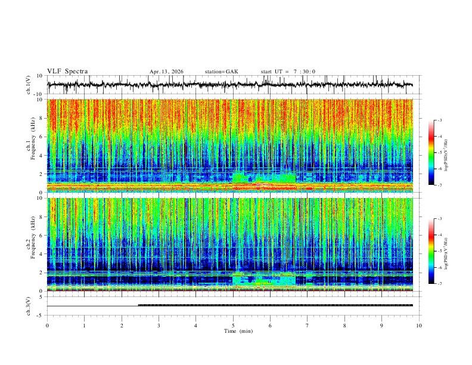Viewport: 472px width, 365px height.
Task: Select the date text "Apr. 13, 2026"
Action: pos(166,72)
